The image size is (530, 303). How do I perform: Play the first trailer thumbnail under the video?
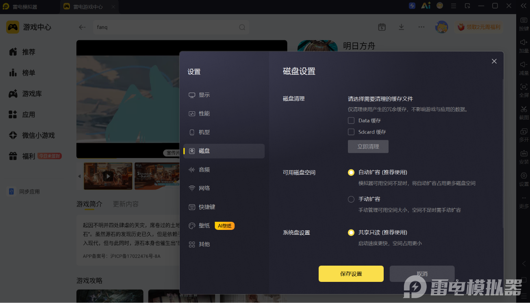point(108,176)
